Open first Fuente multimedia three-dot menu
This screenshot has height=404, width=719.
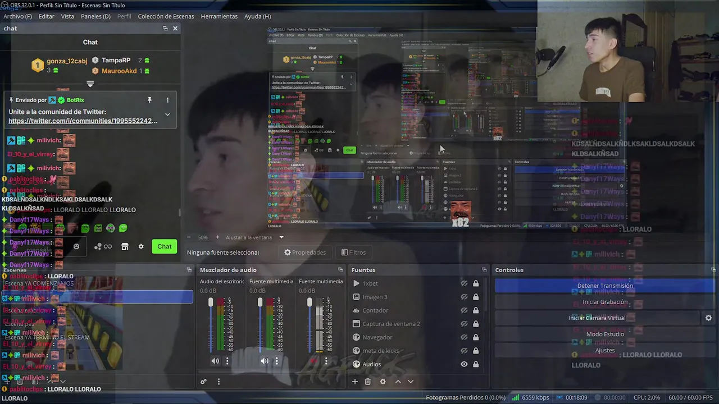coord(276,361)
